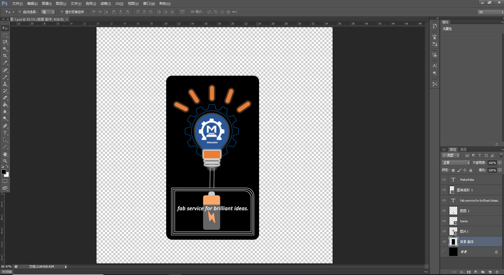Select the Pen tool
Viewport: 504px width, 275px height.
click(x=5, y=126)
